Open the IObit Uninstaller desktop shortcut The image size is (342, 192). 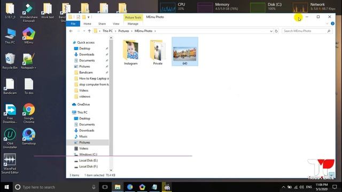pos(10,139)
